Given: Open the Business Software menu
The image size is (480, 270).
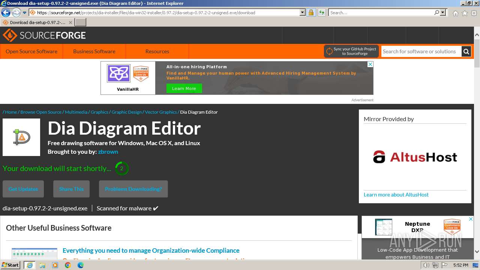Looking at the screenshot, I should pos(94,51).
